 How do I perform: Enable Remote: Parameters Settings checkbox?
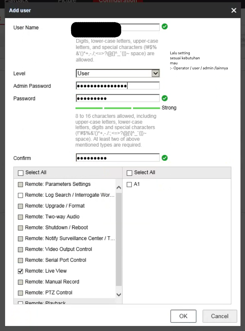(21, 184)
